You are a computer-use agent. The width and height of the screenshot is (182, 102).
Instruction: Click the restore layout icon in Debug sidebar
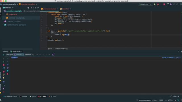tap(4, 82)
